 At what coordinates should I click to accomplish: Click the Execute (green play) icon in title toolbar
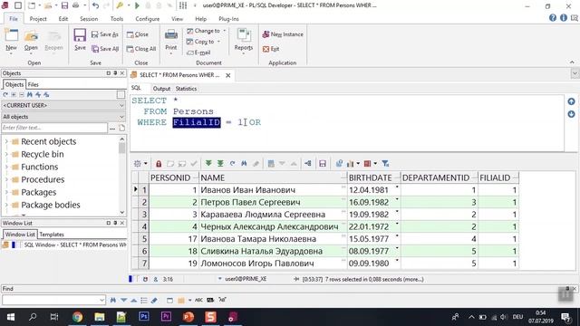(x=137, y=5)
